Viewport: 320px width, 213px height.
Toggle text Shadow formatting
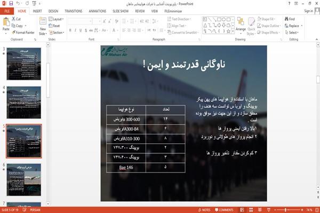pyautogui.click(x=86, y=30)
